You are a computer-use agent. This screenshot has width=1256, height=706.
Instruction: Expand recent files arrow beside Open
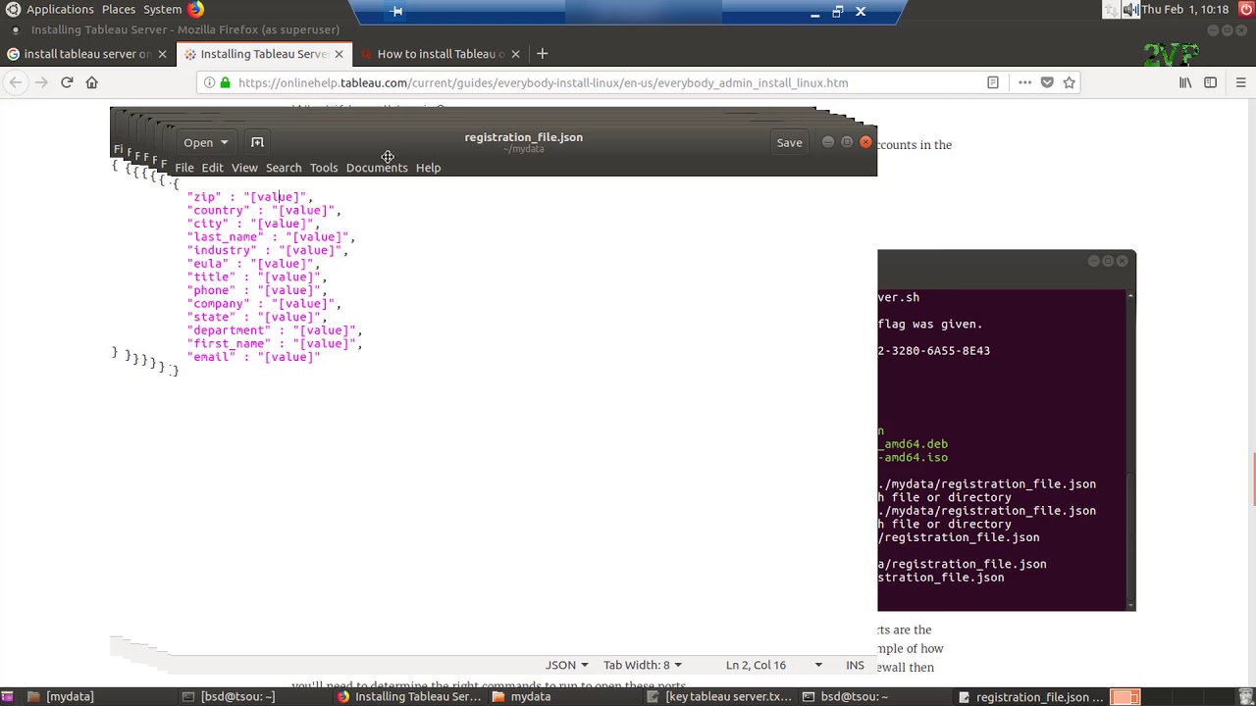pyautogui.click(x=224, y=142)
